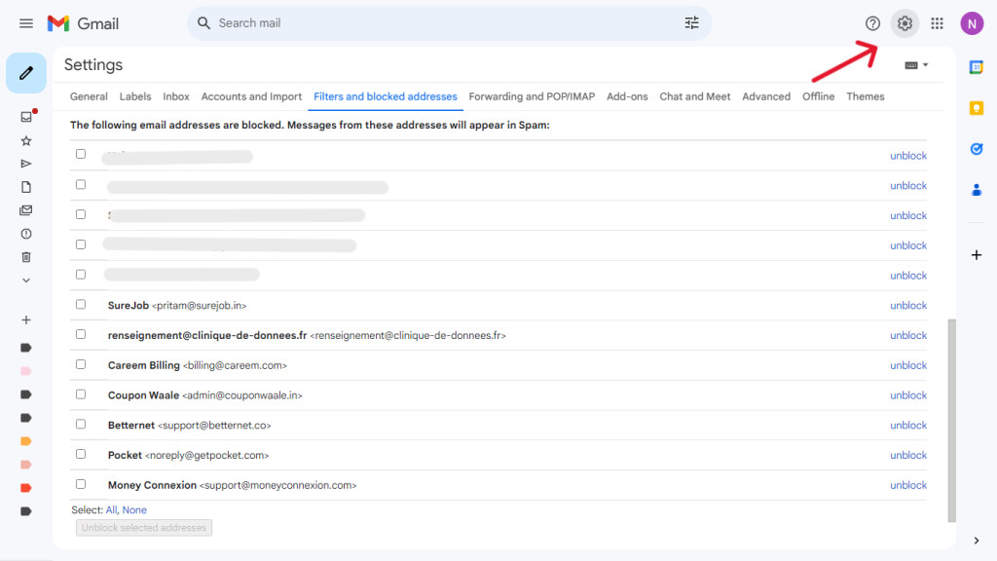Open Sent mail arrow icon
The width and height of the screenshot is (997, 561).
[x=26, y=164]
